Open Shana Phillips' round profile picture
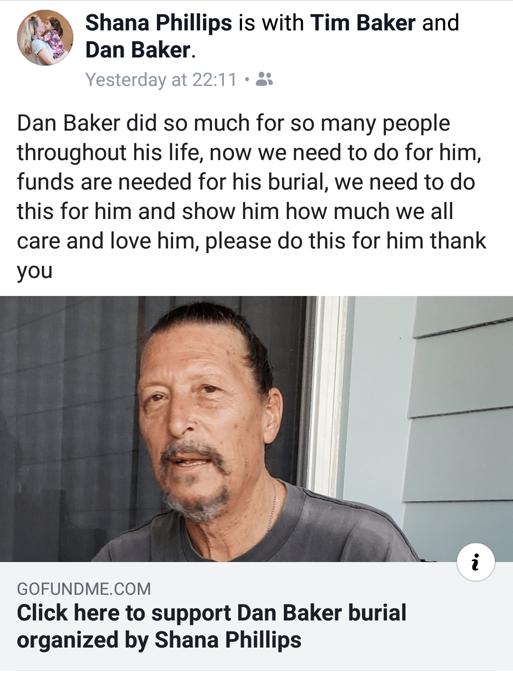 (45, 38)
